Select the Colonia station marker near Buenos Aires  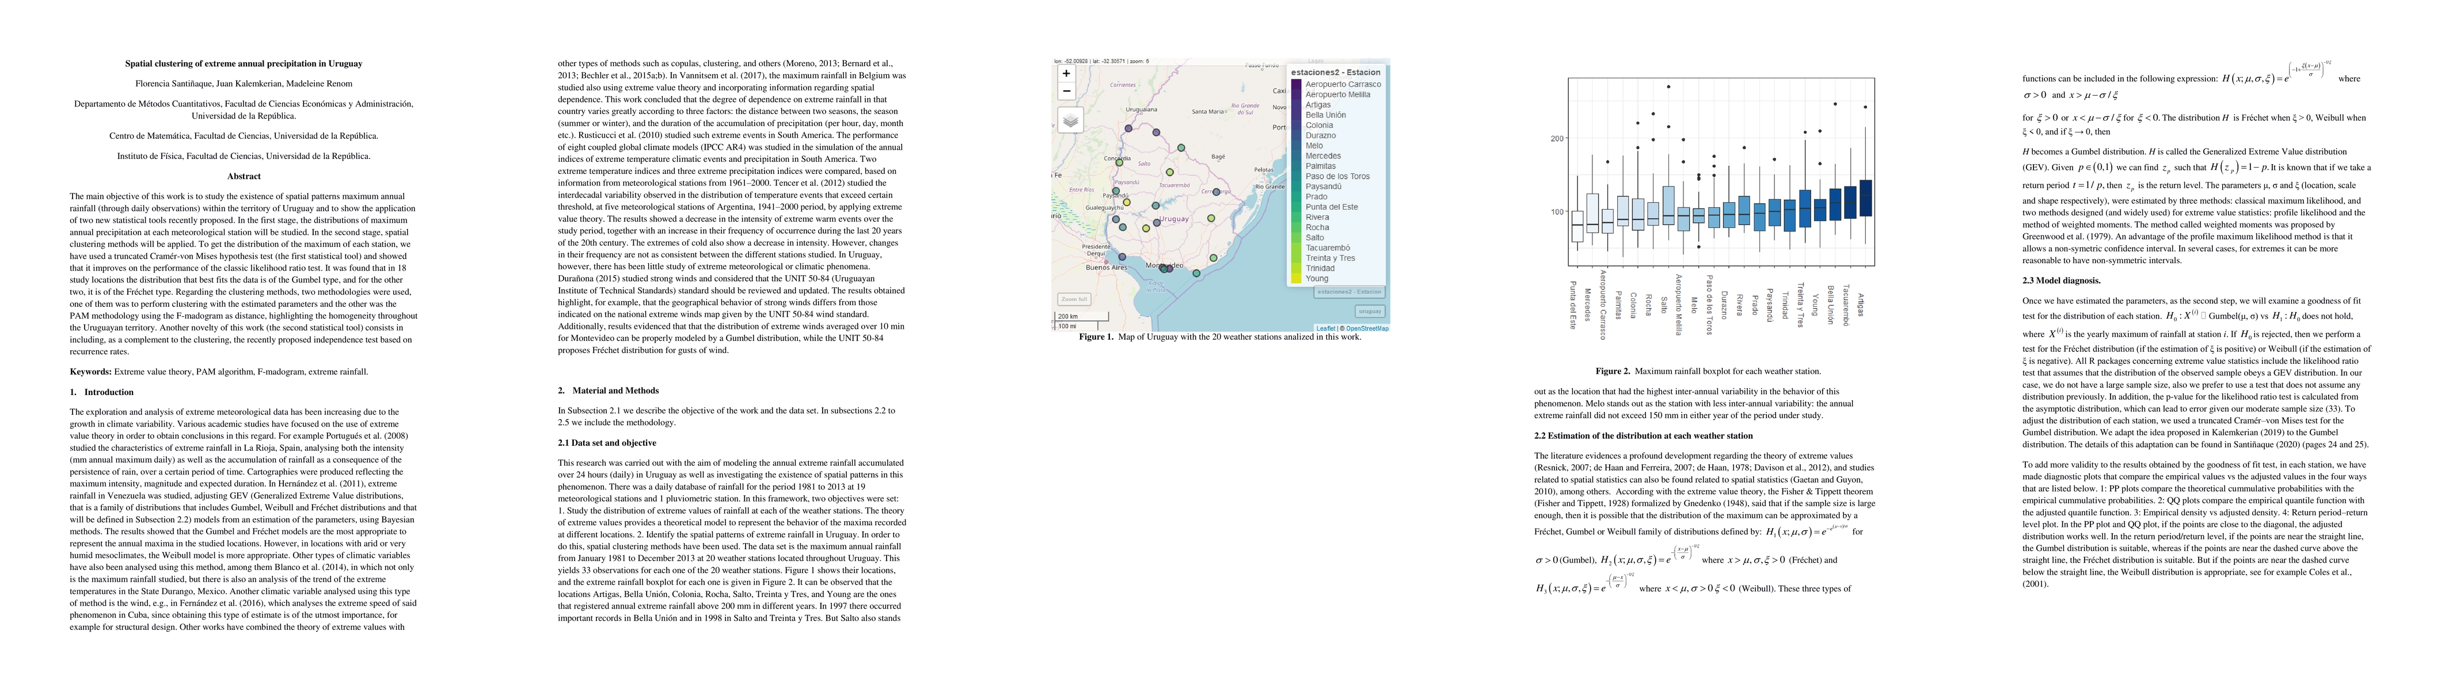tap(1122, 257)
